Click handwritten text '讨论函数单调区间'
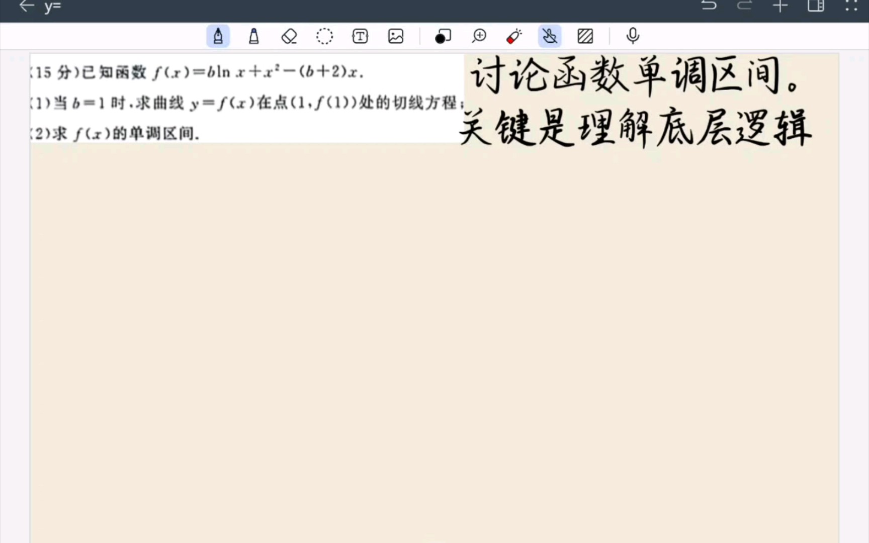Image resolution: width=869 pixels, height=543 pixels. click(635, 76)
